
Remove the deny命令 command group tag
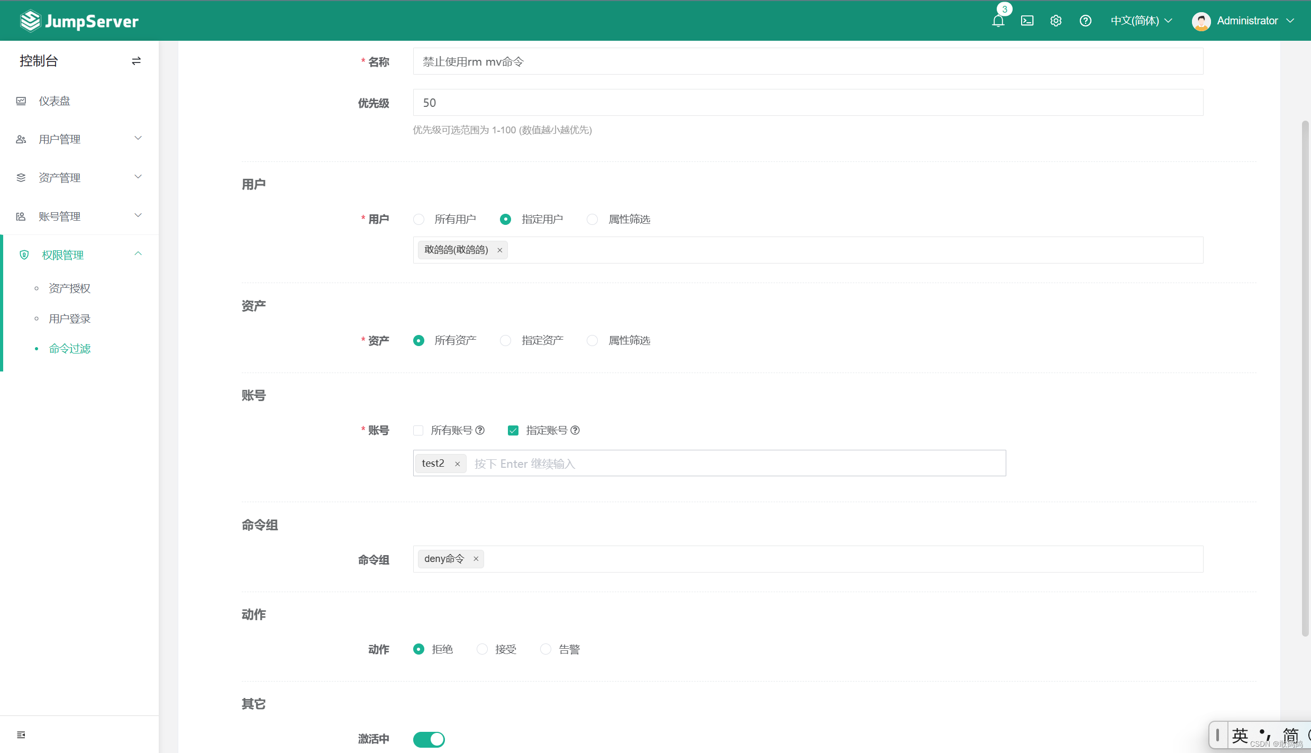pyautogui.click(x=476, y=559)
